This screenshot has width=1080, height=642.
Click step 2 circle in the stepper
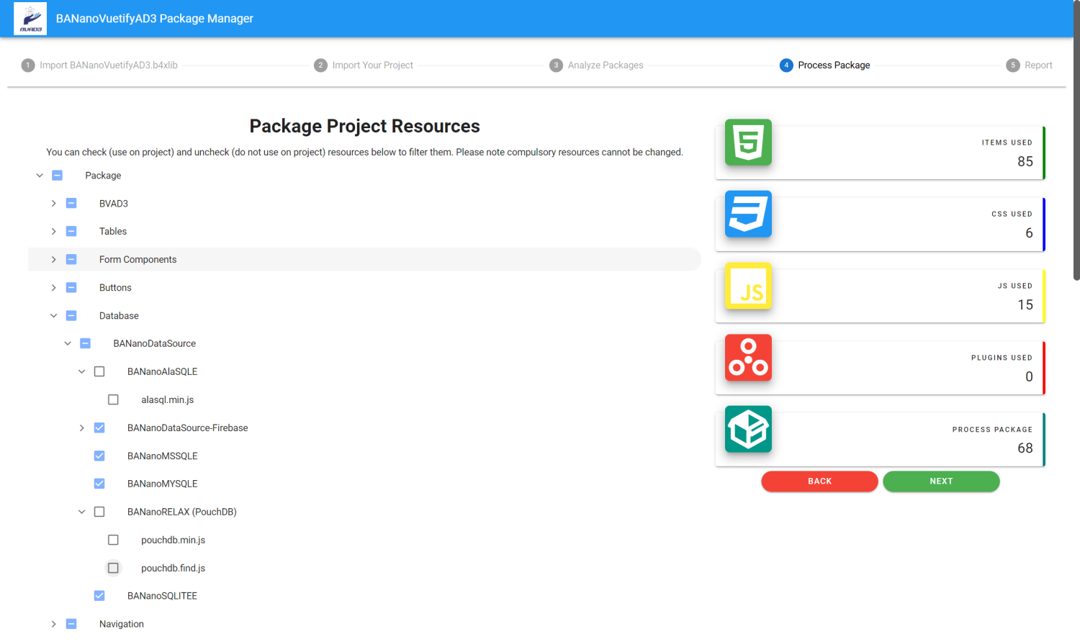321,65
